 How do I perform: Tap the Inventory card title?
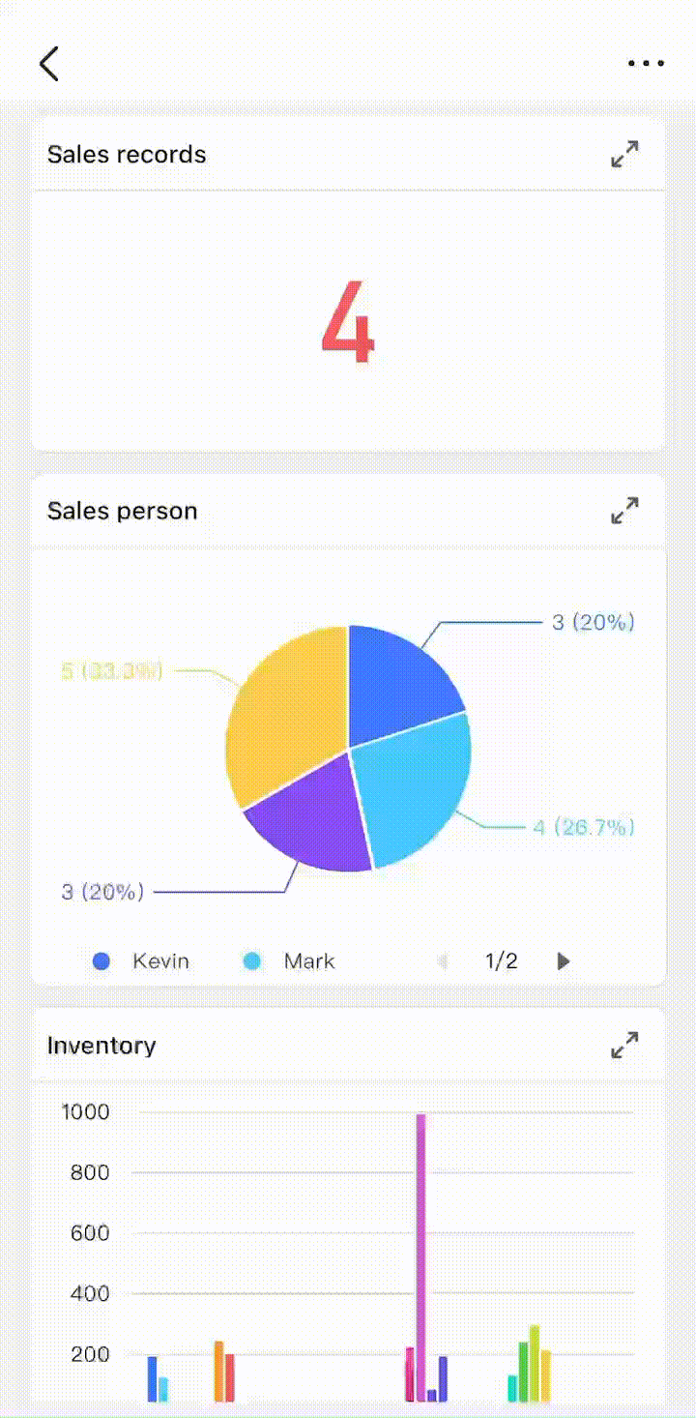click(101, 1046)
